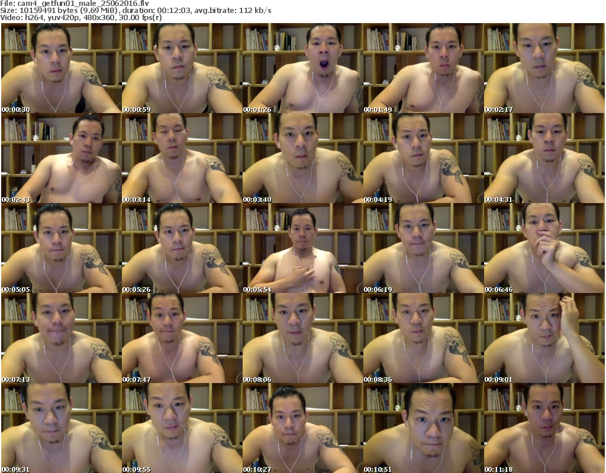The width and height of the screenshot is (606, 473).
Task: Open the frame stamped 00:05:26
Action: click(182, 248)
